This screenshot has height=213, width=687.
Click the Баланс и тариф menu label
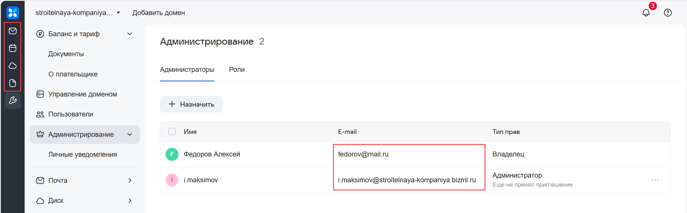(74, 34)
